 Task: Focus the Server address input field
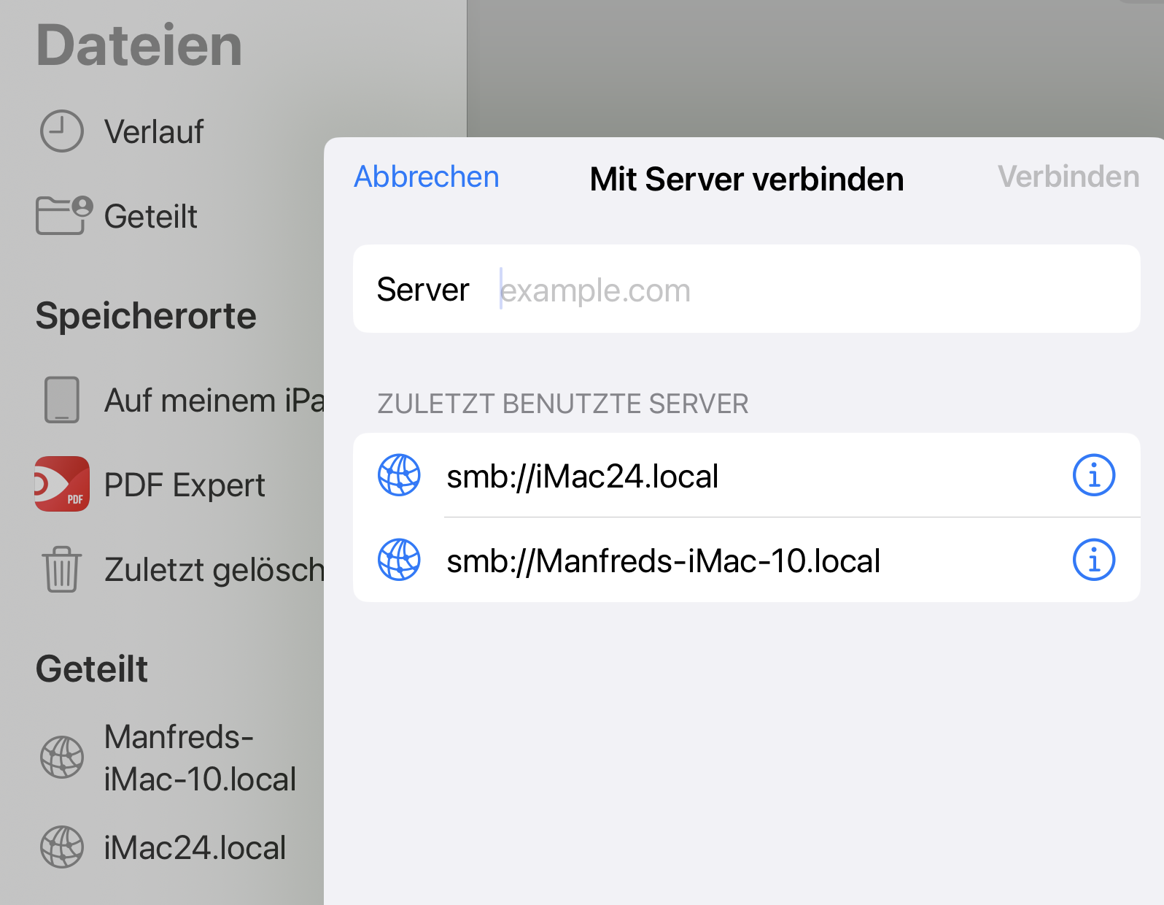(802, 290)
